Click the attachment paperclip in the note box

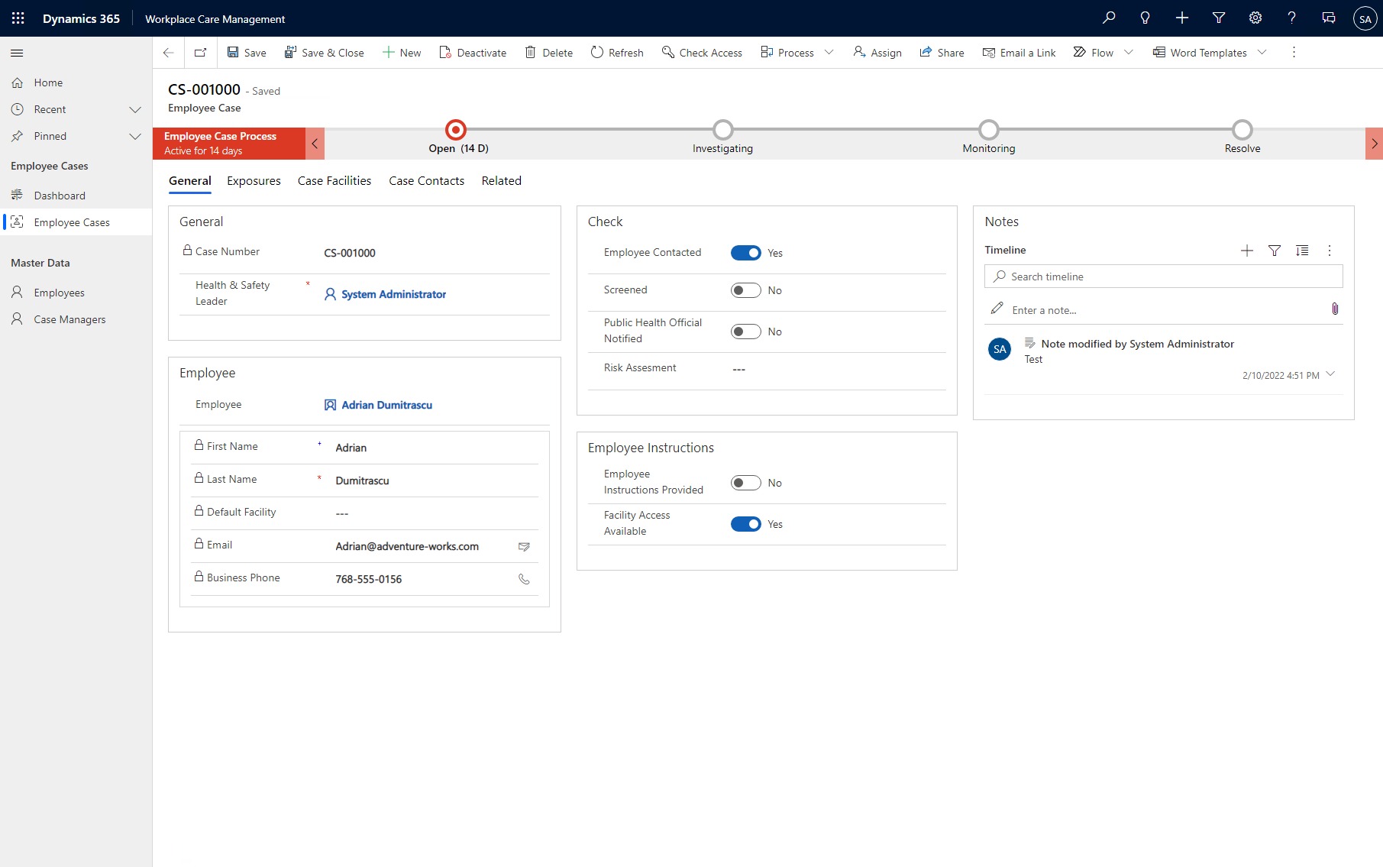click(1334, 309)
